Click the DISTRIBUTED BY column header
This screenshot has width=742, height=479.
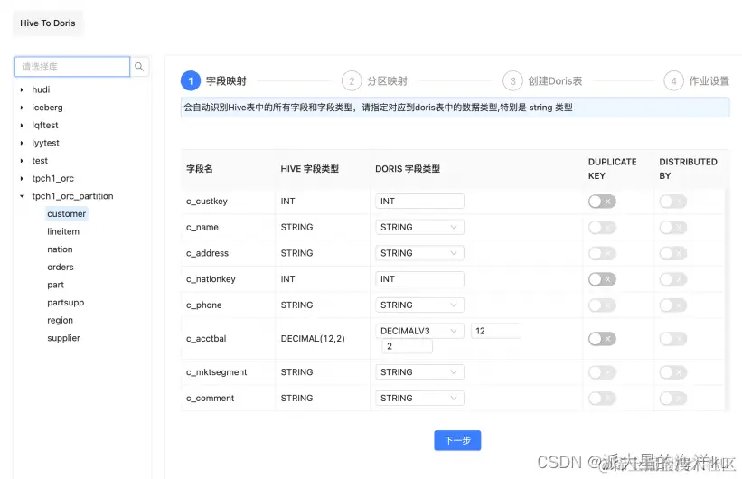point(688,169)
